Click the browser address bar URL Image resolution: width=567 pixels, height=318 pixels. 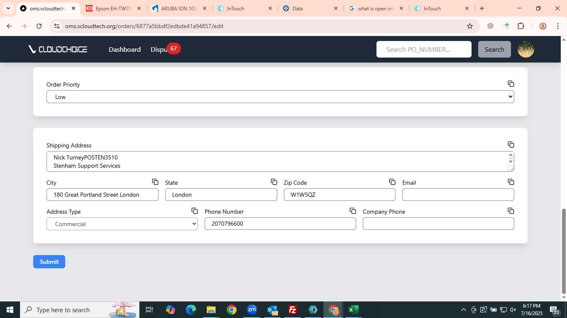pyautogui.click(x=144, y=26)
